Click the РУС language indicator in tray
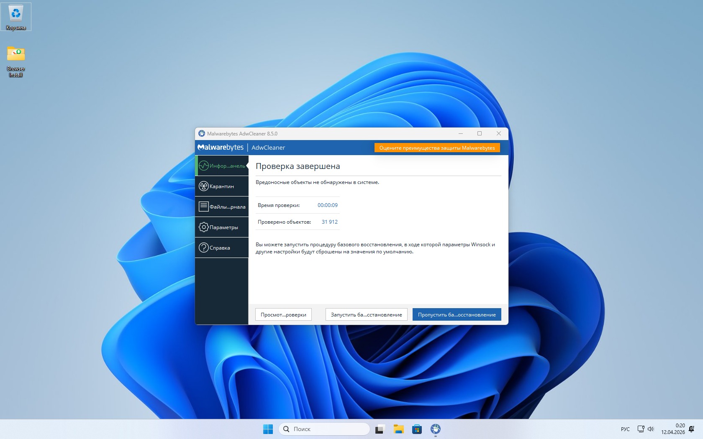 coord(625,429)
